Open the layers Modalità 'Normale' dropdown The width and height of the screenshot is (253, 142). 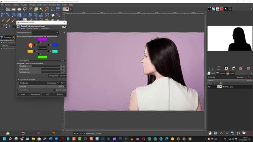coord(227,77)
